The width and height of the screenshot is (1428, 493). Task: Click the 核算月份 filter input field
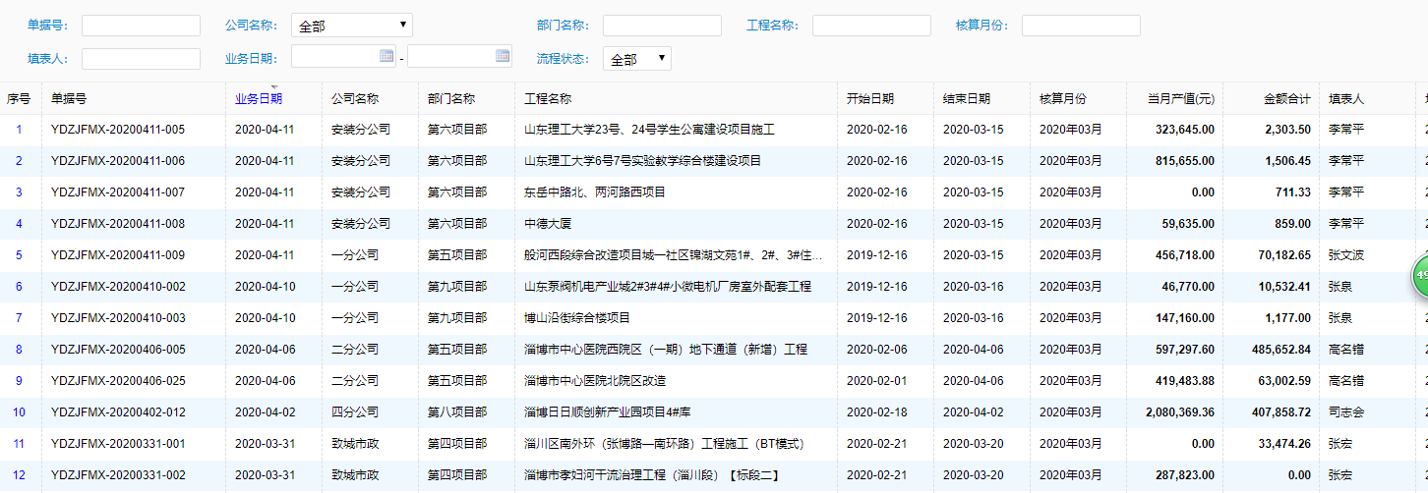pyautogui.click(x=1081, y=26)
